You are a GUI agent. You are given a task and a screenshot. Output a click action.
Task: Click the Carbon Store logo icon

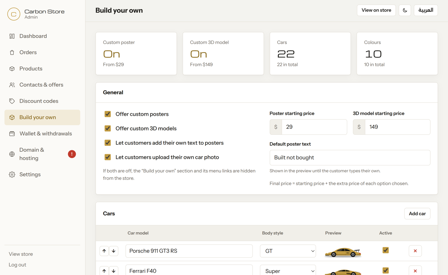pyautogui.click(x=14, y=14)
